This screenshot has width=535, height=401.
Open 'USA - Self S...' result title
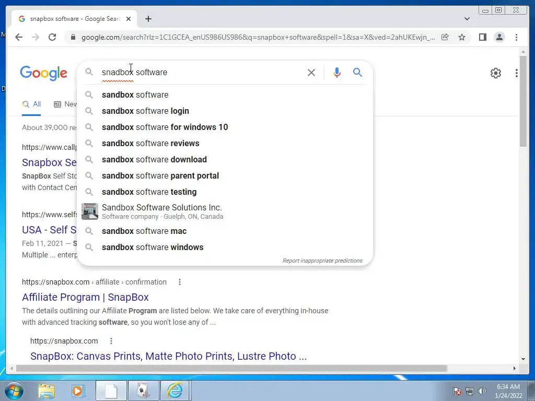coord(50,230)
